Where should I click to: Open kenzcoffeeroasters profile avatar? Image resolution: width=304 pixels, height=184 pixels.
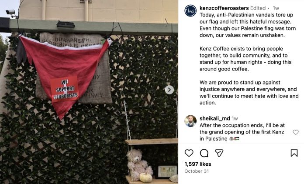tap(190, 11)
